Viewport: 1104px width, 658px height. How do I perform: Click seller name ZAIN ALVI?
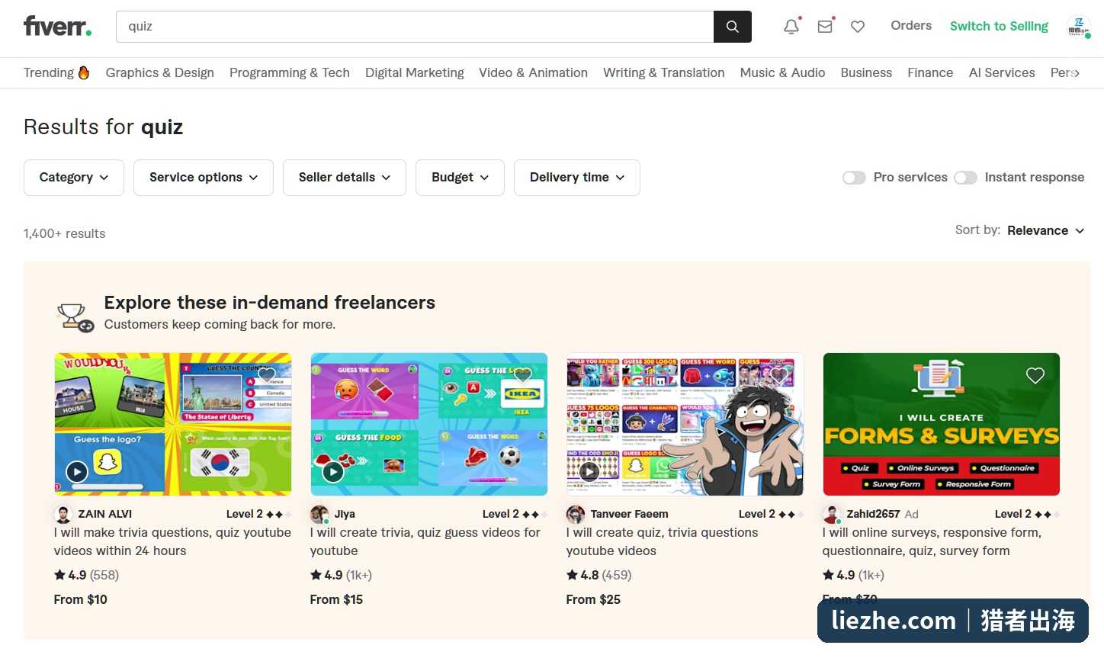point(105,514)
